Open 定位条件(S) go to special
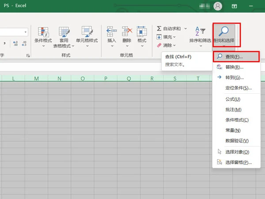The height and width of the screenshot is (199, 265). [238, 88]
